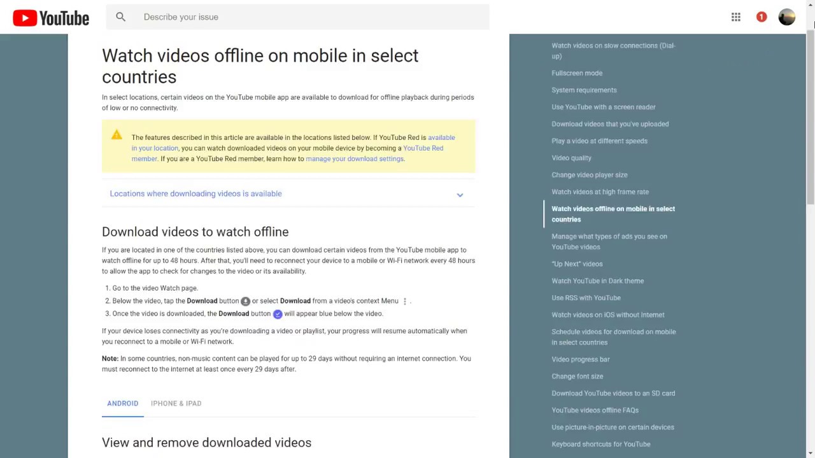Open the manage your download settings link
Screen dimensions: 815x458
pyautogui.click(x=355, y=159)
